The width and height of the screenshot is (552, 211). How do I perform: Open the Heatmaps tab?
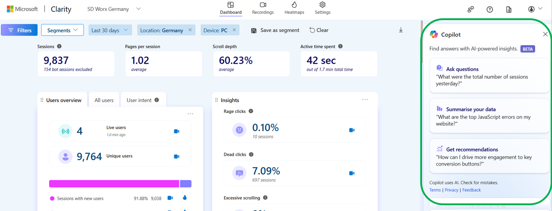click(x=294, y=8)
